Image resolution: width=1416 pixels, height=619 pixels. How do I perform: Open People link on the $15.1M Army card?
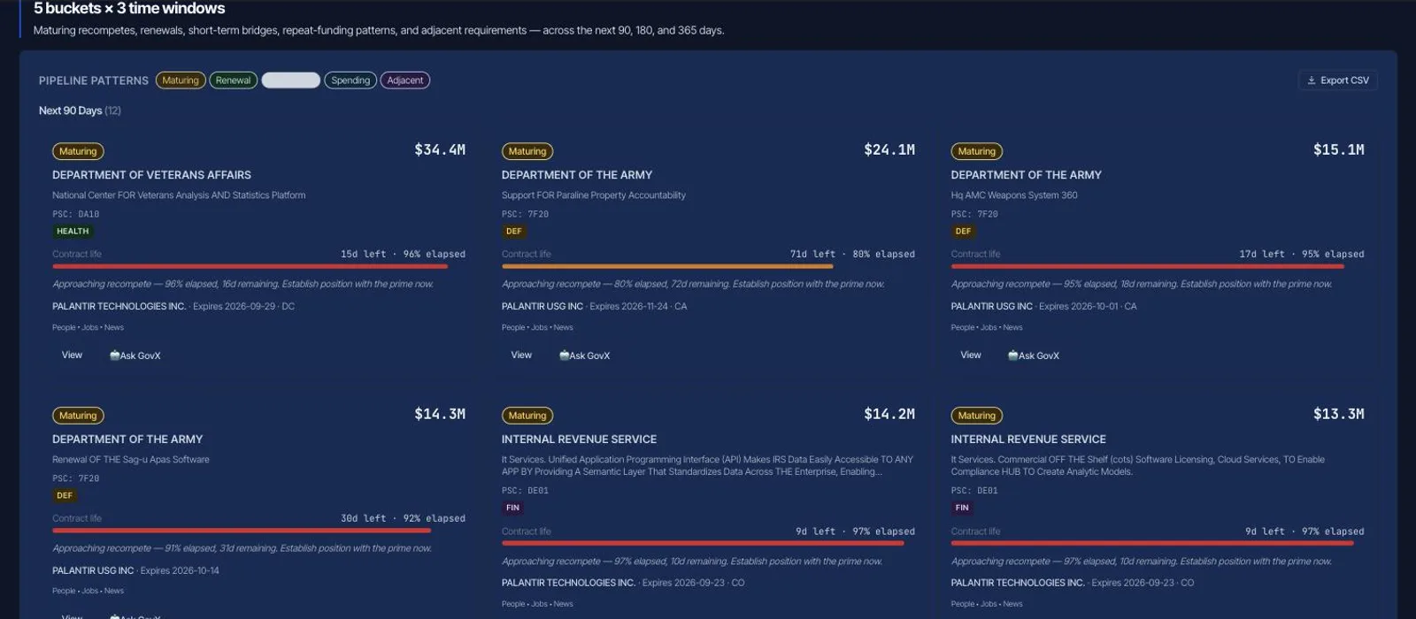[x=963, y=327]
